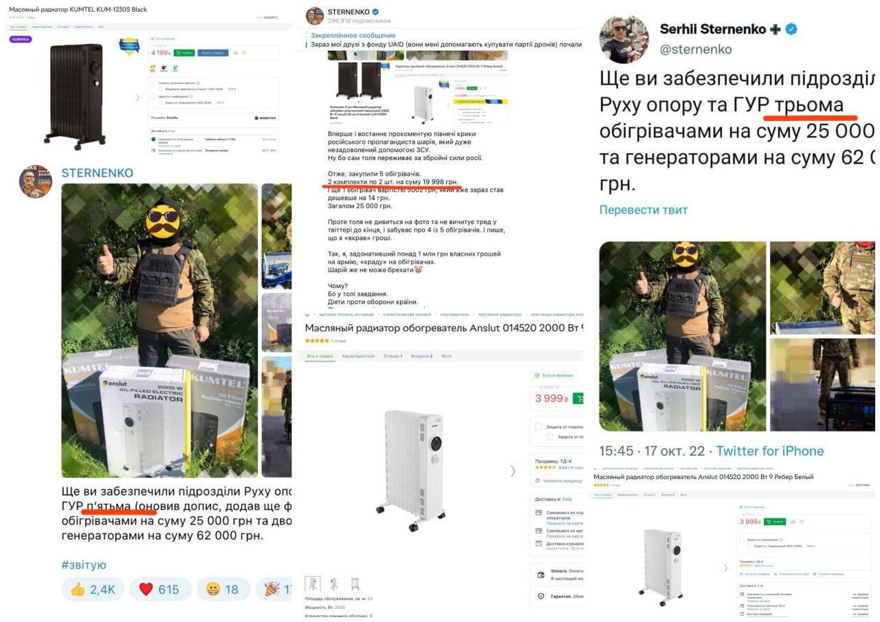Go to next image of the Anslut Белый radiator

point(724,568)
